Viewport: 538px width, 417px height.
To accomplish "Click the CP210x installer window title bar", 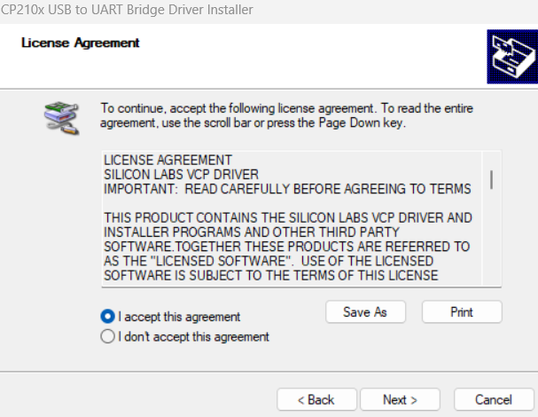I will pyautogui.click(x=269, y=10).
